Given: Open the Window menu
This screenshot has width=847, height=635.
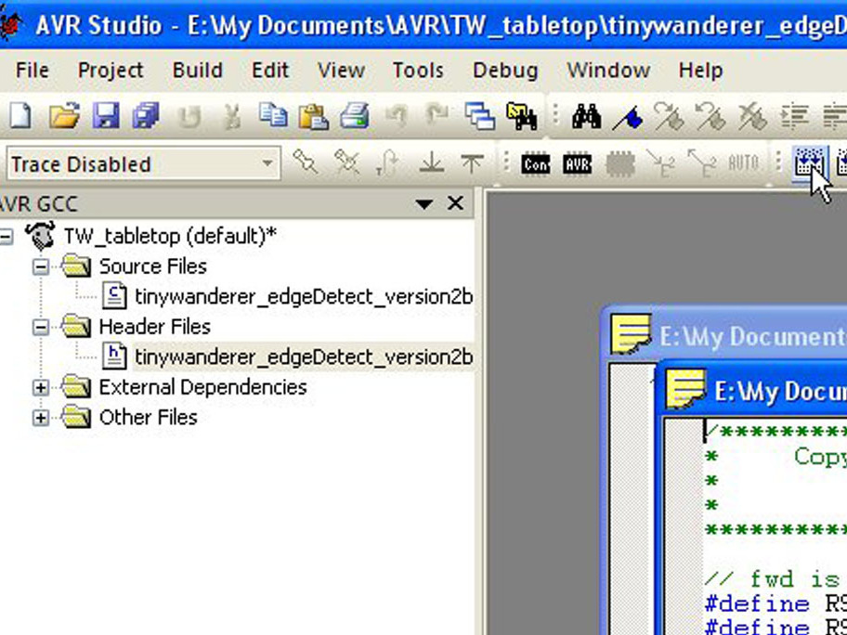Looking at the screenshot, I should (608, 71).
